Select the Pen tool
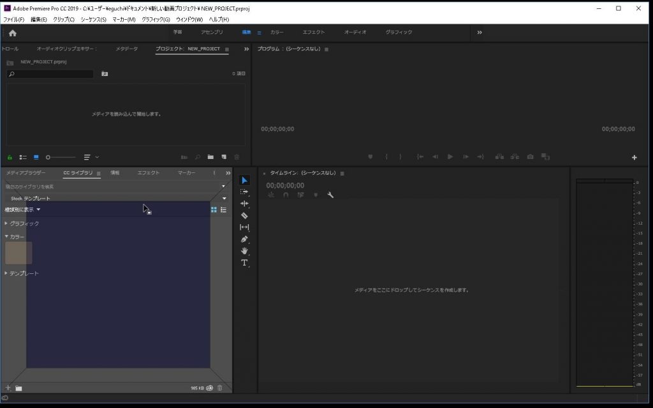Viewport: 653px width, 408px height. (244, 239)
